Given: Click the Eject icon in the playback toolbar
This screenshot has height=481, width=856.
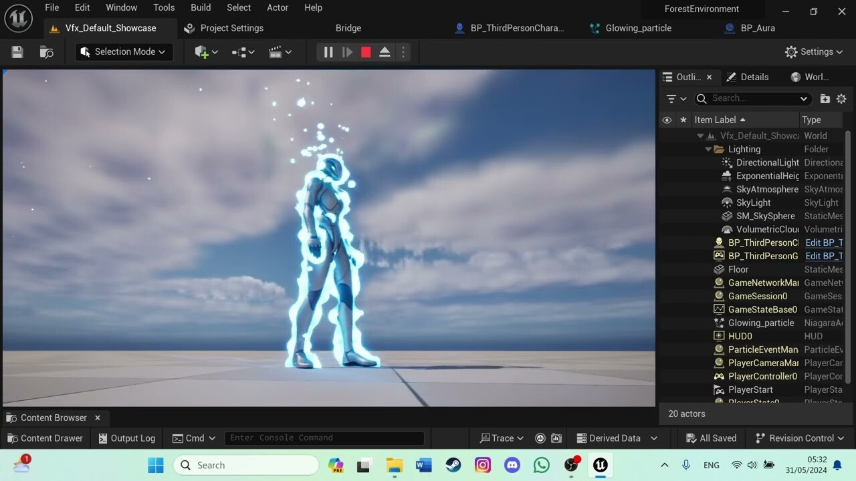Looking at the screenshot, I should (385, 51).
